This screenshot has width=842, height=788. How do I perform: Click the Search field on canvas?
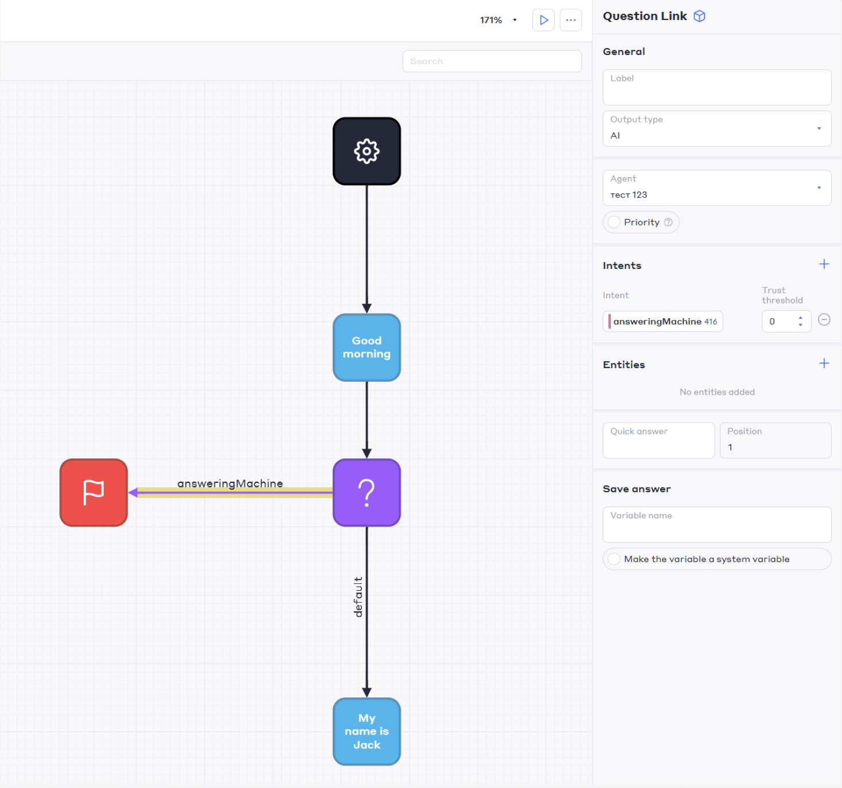pos(492,61)
